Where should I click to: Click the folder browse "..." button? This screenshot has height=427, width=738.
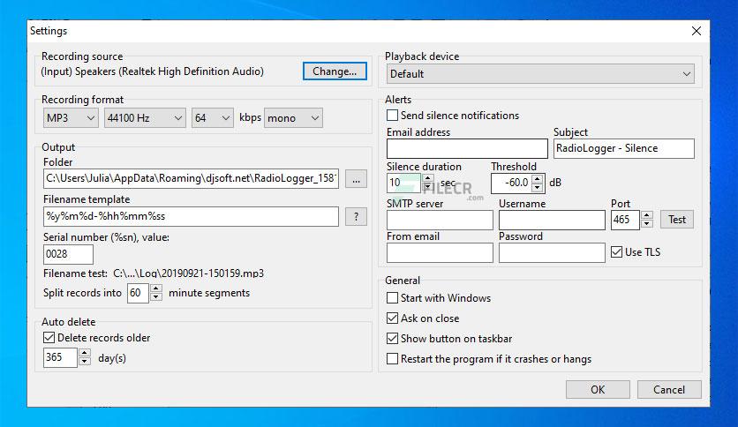(356, 179)
